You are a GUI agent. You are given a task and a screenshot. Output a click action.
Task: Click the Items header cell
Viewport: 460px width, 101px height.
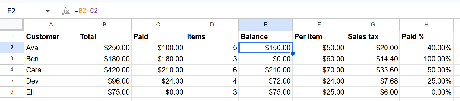tap(212, 36)
